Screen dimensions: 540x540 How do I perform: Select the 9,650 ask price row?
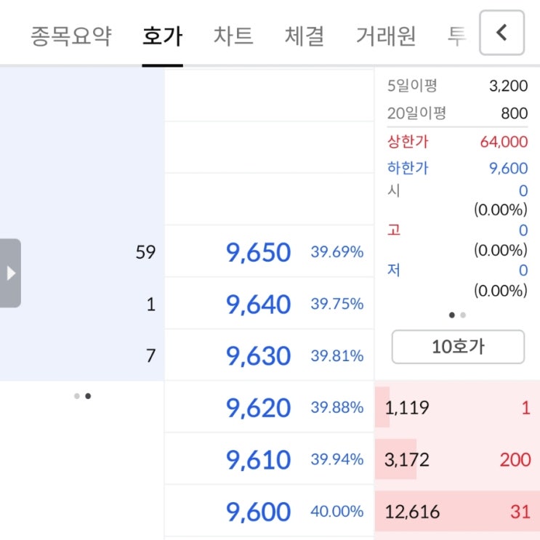click(x=259, y=252)
